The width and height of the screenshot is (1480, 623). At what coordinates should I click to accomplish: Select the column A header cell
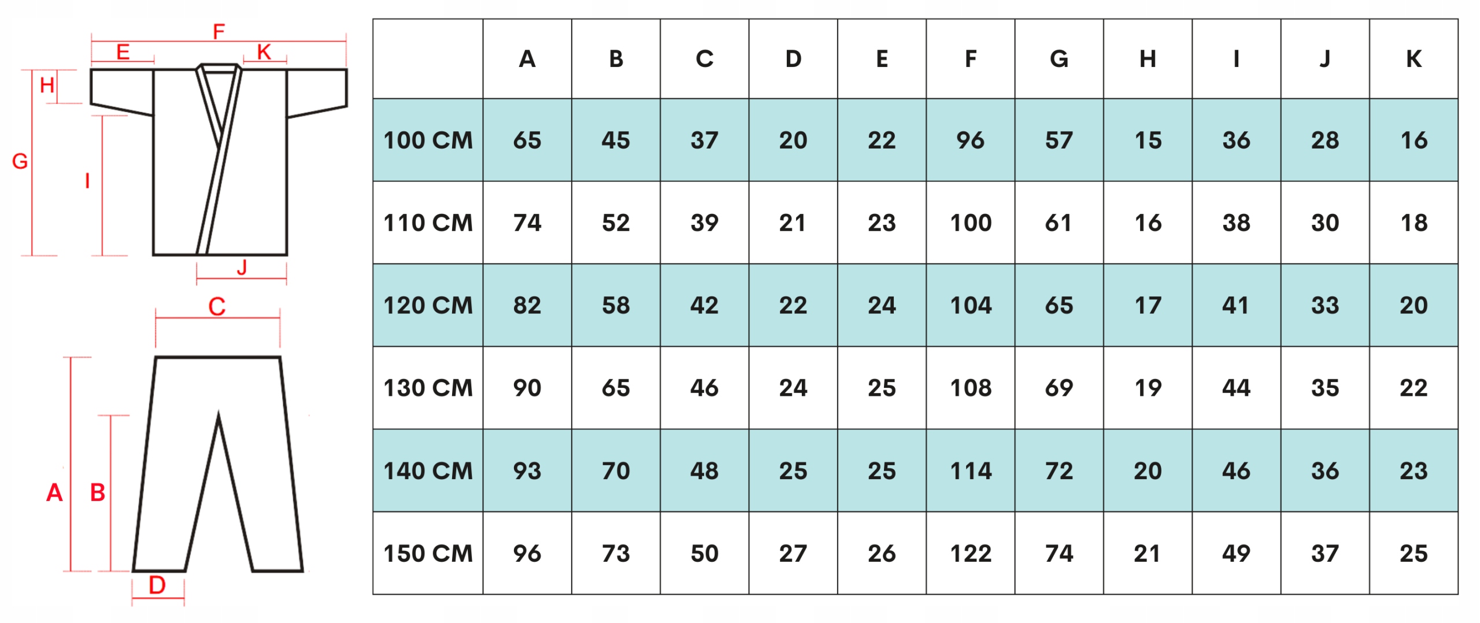(527, 59)
